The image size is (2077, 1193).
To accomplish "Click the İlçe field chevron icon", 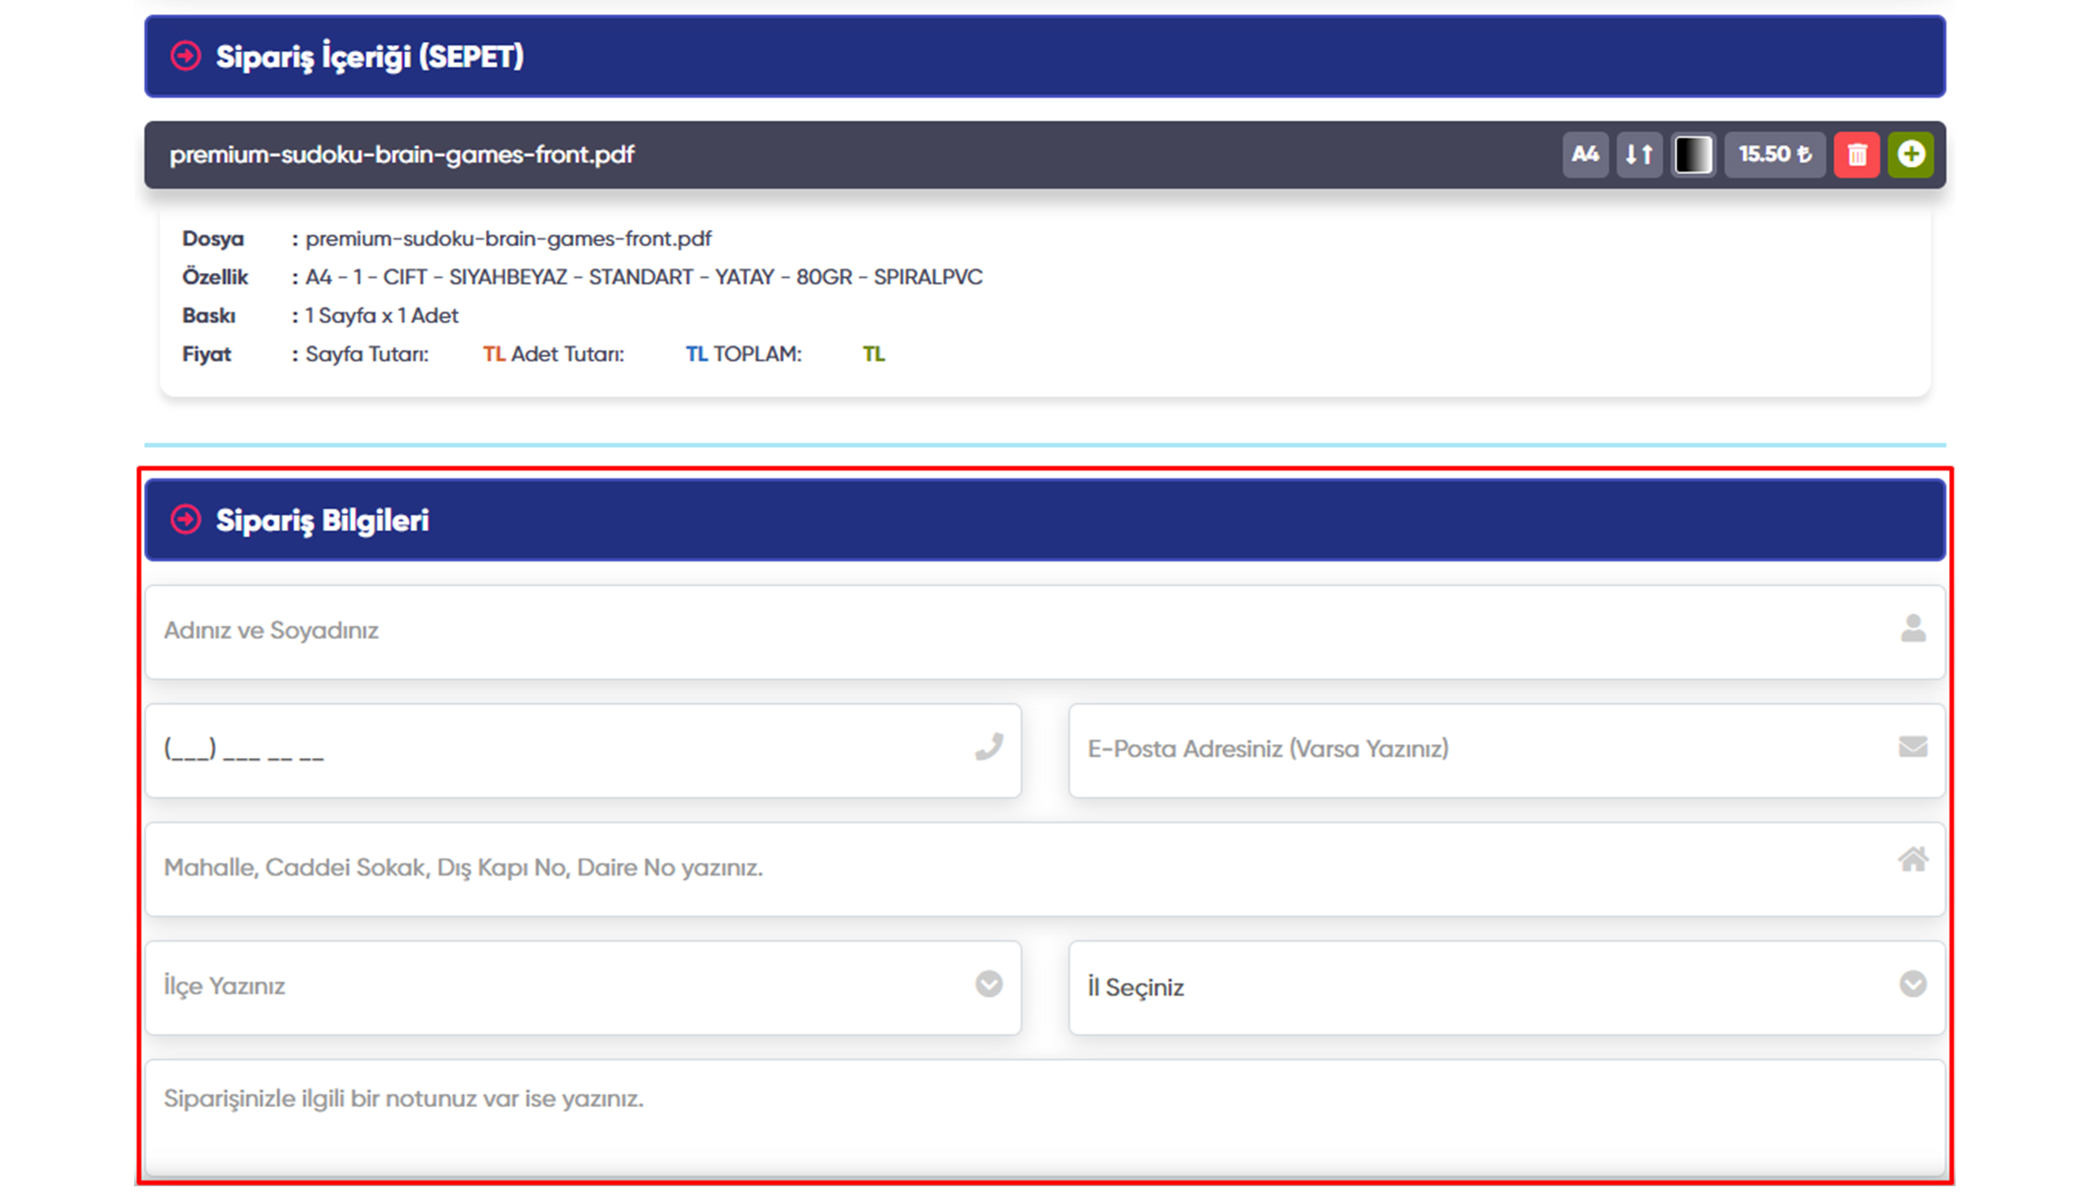I will [x=989, y=984].
